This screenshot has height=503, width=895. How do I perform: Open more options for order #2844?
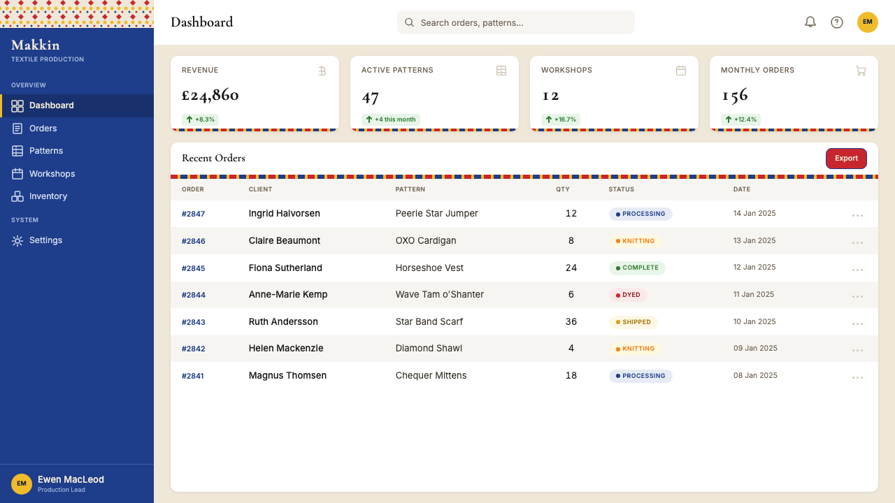click(x=858, y=297)
